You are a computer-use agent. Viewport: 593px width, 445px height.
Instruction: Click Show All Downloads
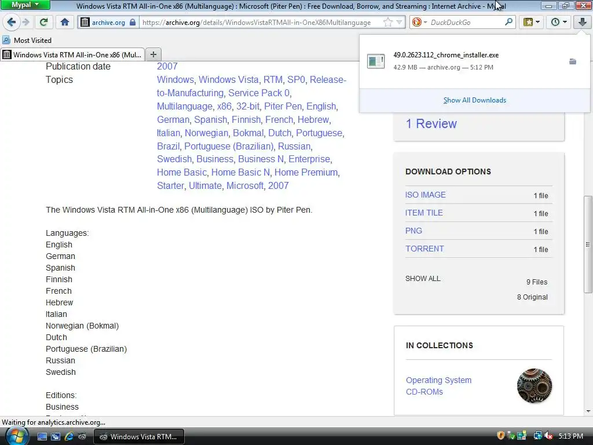click(x=475, y=100)
